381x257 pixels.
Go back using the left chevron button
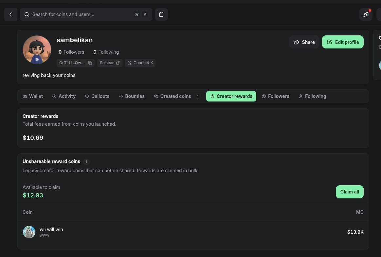[x=11, y=14]
